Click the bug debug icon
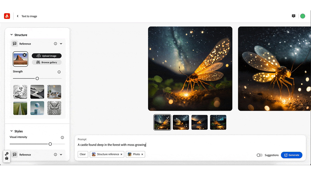 (x=7, y=158)
